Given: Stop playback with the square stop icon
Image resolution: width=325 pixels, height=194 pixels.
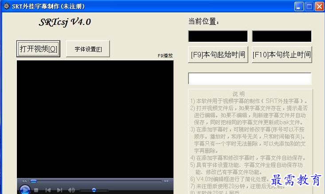Looking at the screenshot, I should (36, 190).
